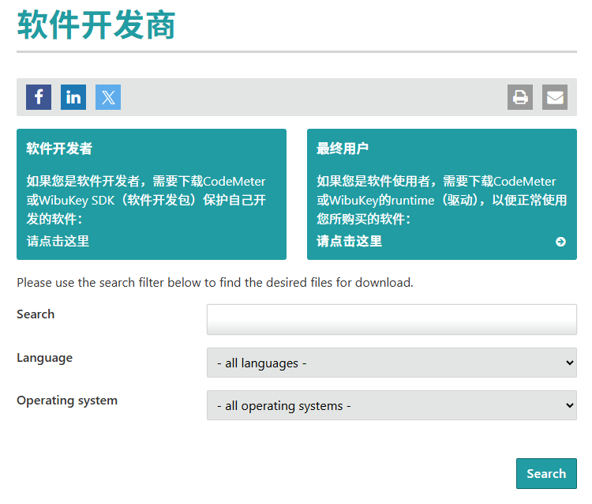592x504 pixels.
Task: Share page on Facebook icon
Action: point(39,97)
